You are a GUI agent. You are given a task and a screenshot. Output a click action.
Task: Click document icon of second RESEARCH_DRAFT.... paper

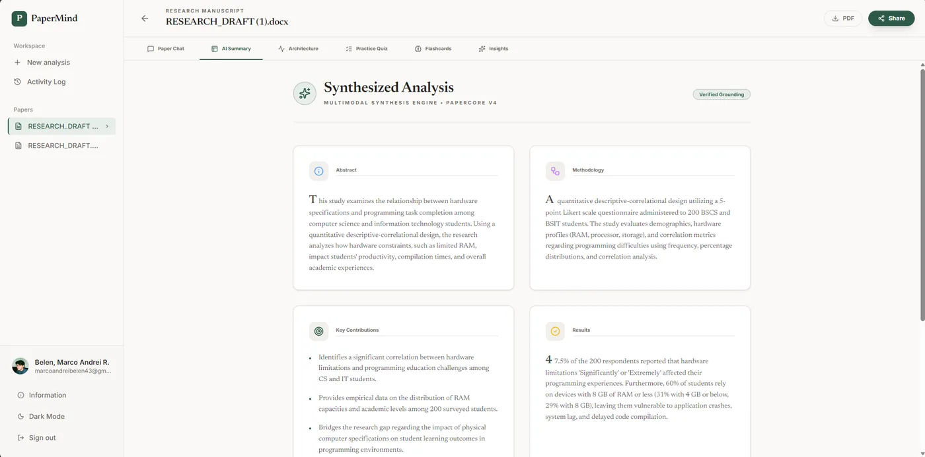(x=18, y=146)
